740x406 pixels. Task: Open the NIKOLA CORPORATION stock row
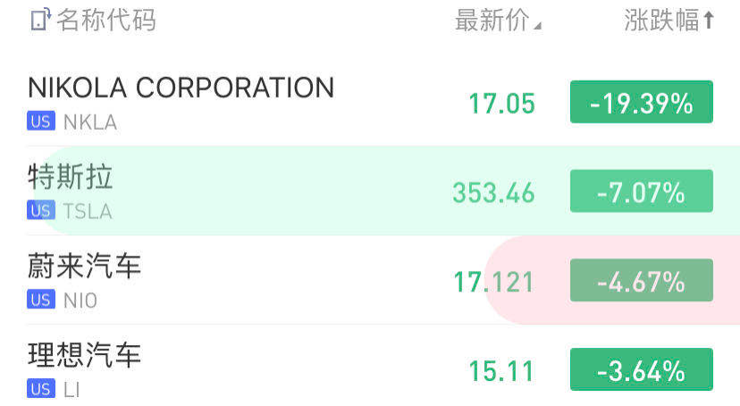tap(181, 88)
